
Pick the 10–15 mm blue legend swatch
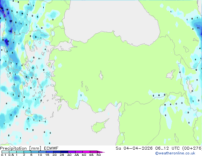click(42, 152)
